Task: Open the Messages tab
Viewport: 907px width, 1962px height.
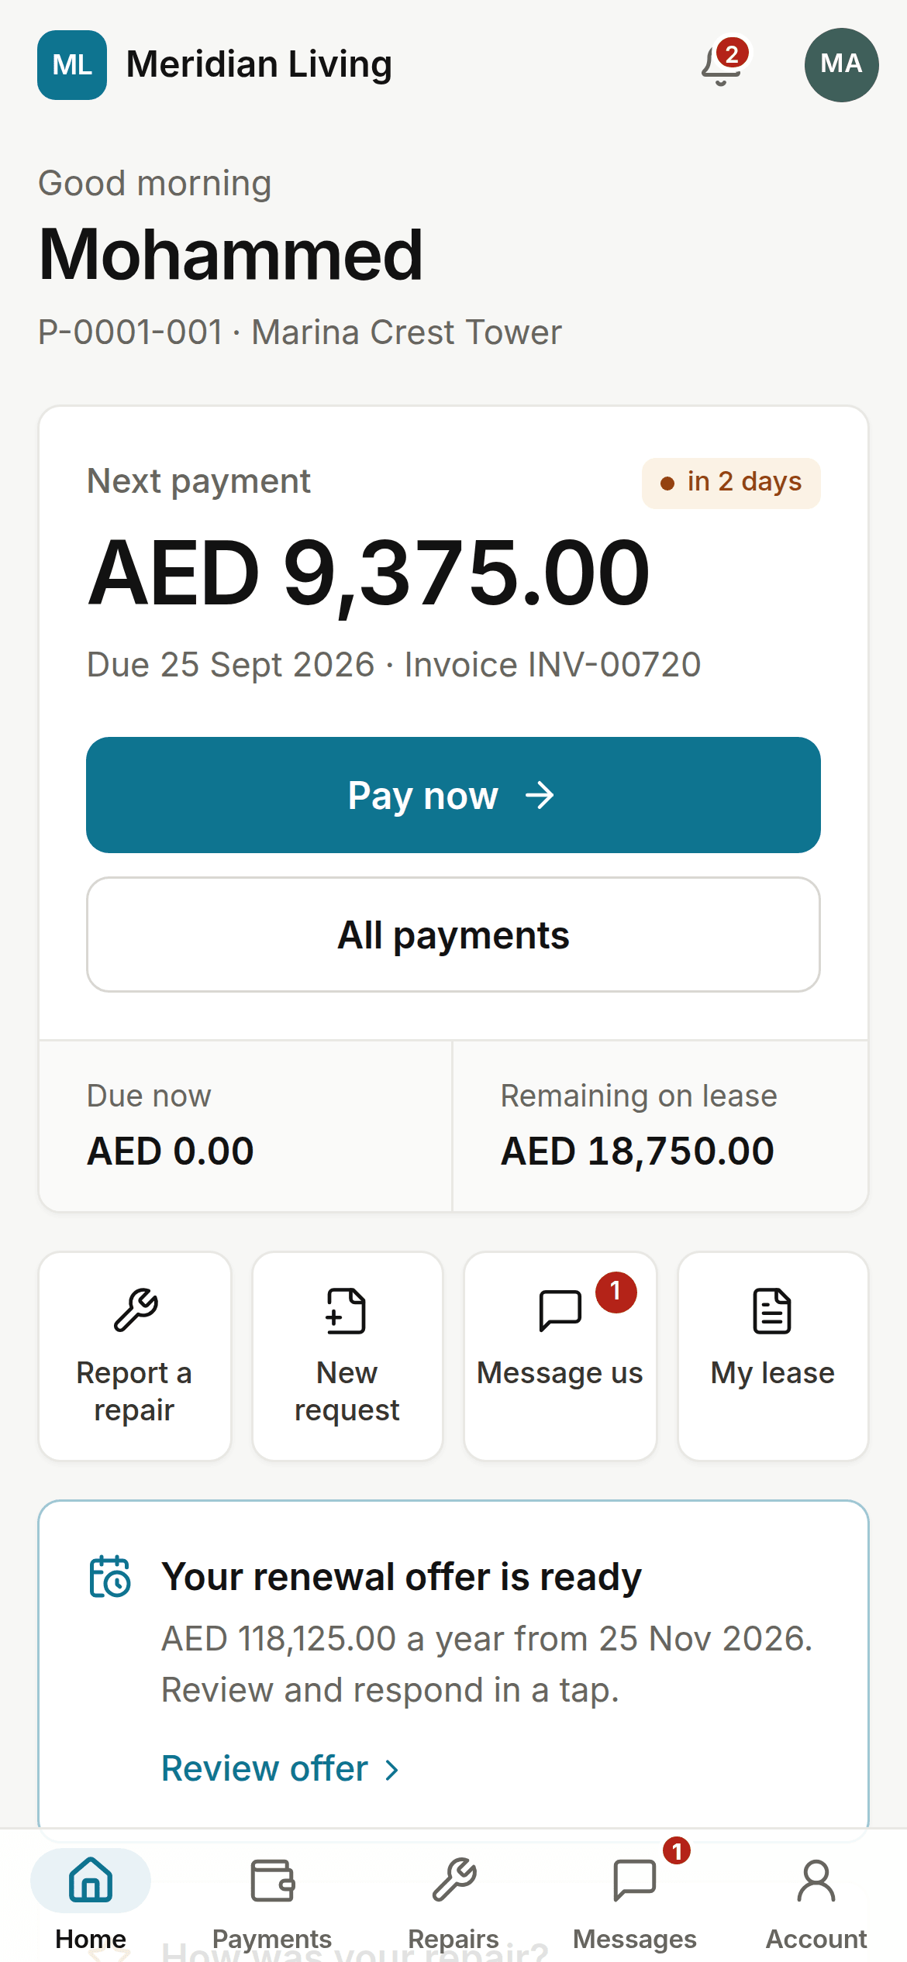Action: point(635,1902)
